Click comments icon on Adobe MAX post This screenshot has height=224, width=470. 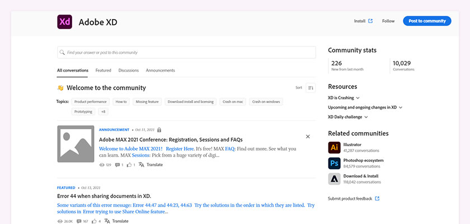(x=117, y=165)
